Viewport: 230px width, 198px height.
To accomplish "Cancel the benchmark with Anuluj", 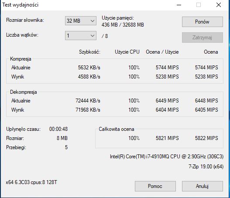I will [x=203, y=186].
